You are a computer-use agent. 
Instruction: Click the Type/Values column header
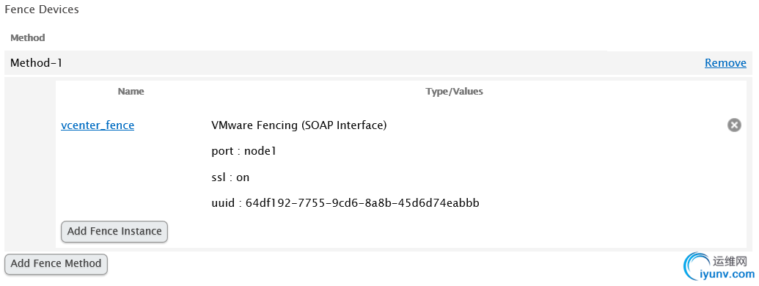point(454,92)
